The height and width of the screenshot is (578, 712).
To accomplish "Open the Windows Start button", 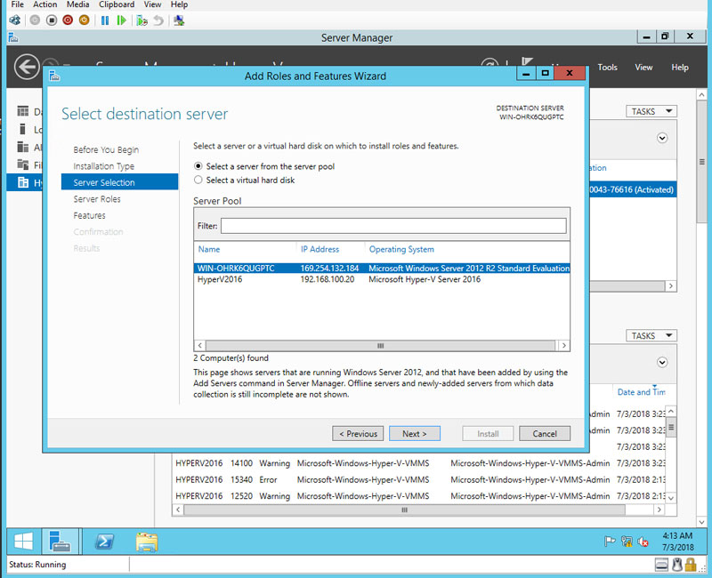I will 23,542.
